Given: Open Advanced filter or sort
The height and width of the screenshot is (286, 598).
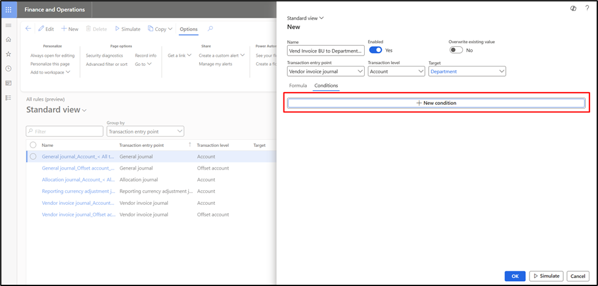Looking at the screenshot, I should click(x=107, y=64).
